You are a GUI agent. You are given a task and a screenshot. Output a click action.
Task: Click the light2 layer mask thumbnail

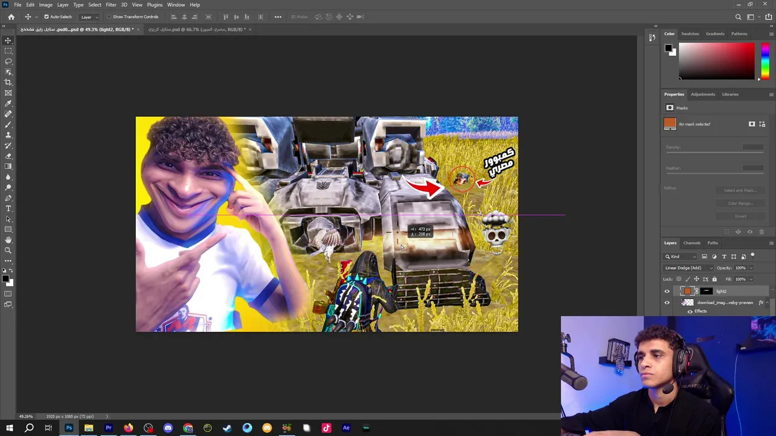coord(706,291)
